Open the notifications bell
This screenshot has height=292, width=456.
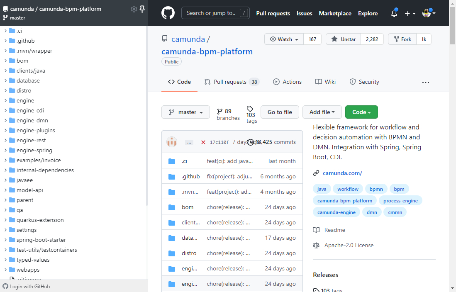pyautogui.click(x=394, y=13)
